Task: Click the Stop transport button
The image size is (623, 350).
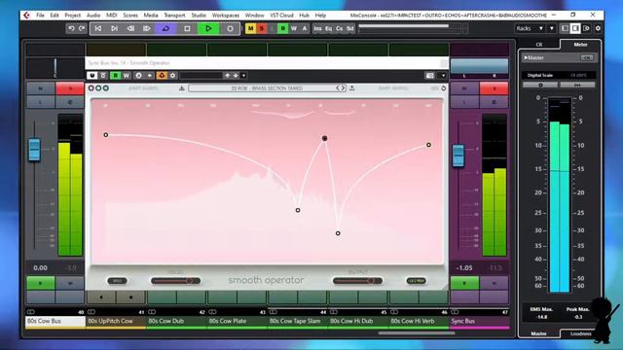Action: (x=187, y=28)
